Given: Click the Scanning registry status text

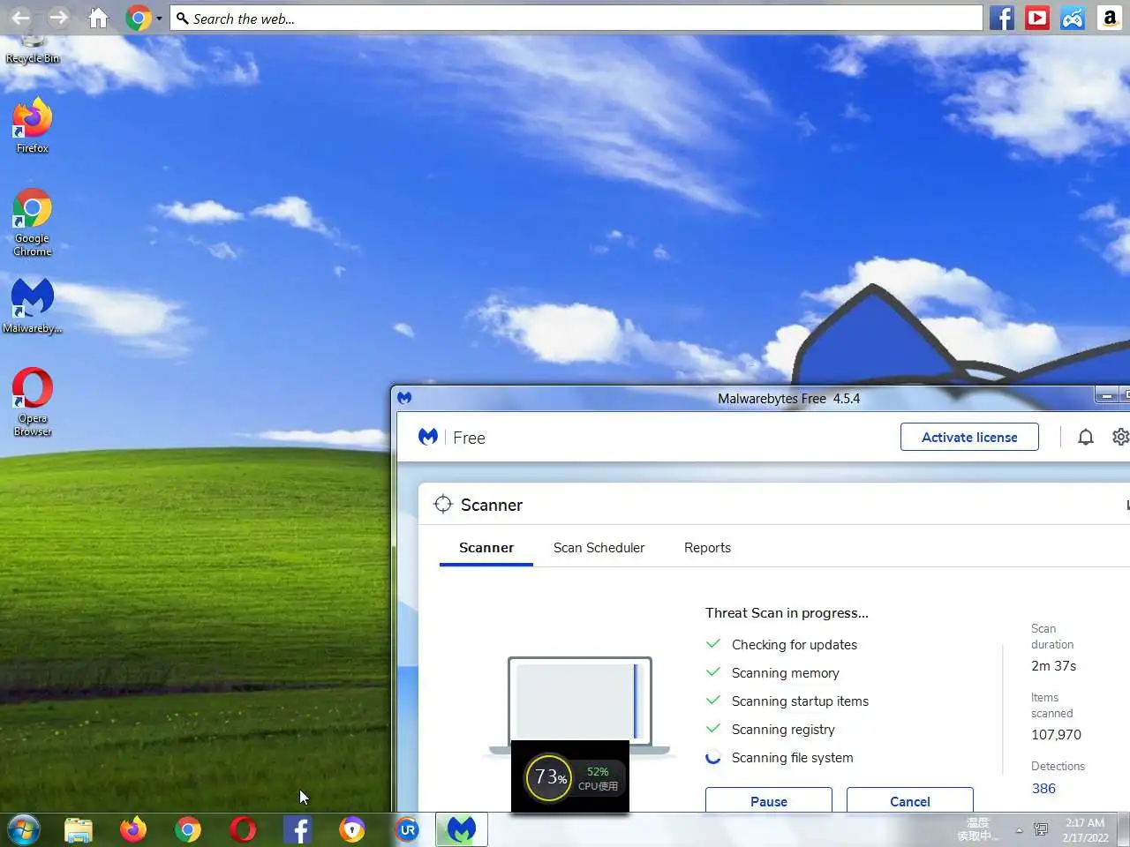Looking at the screenshot, I should [783, 730].
